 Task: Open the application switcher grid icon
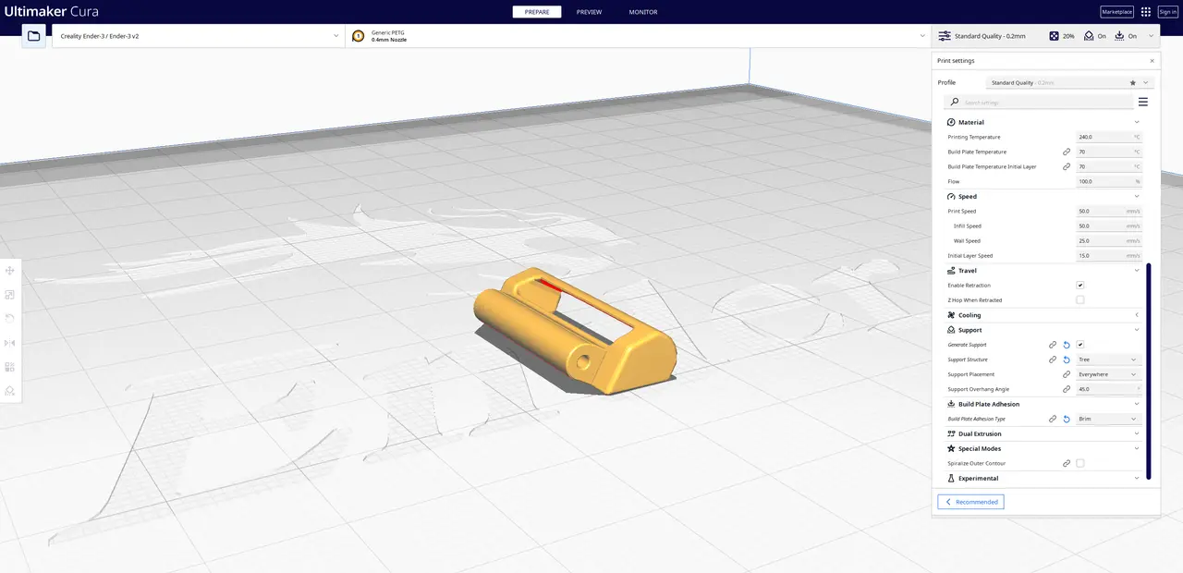[x=1146, y=12]
